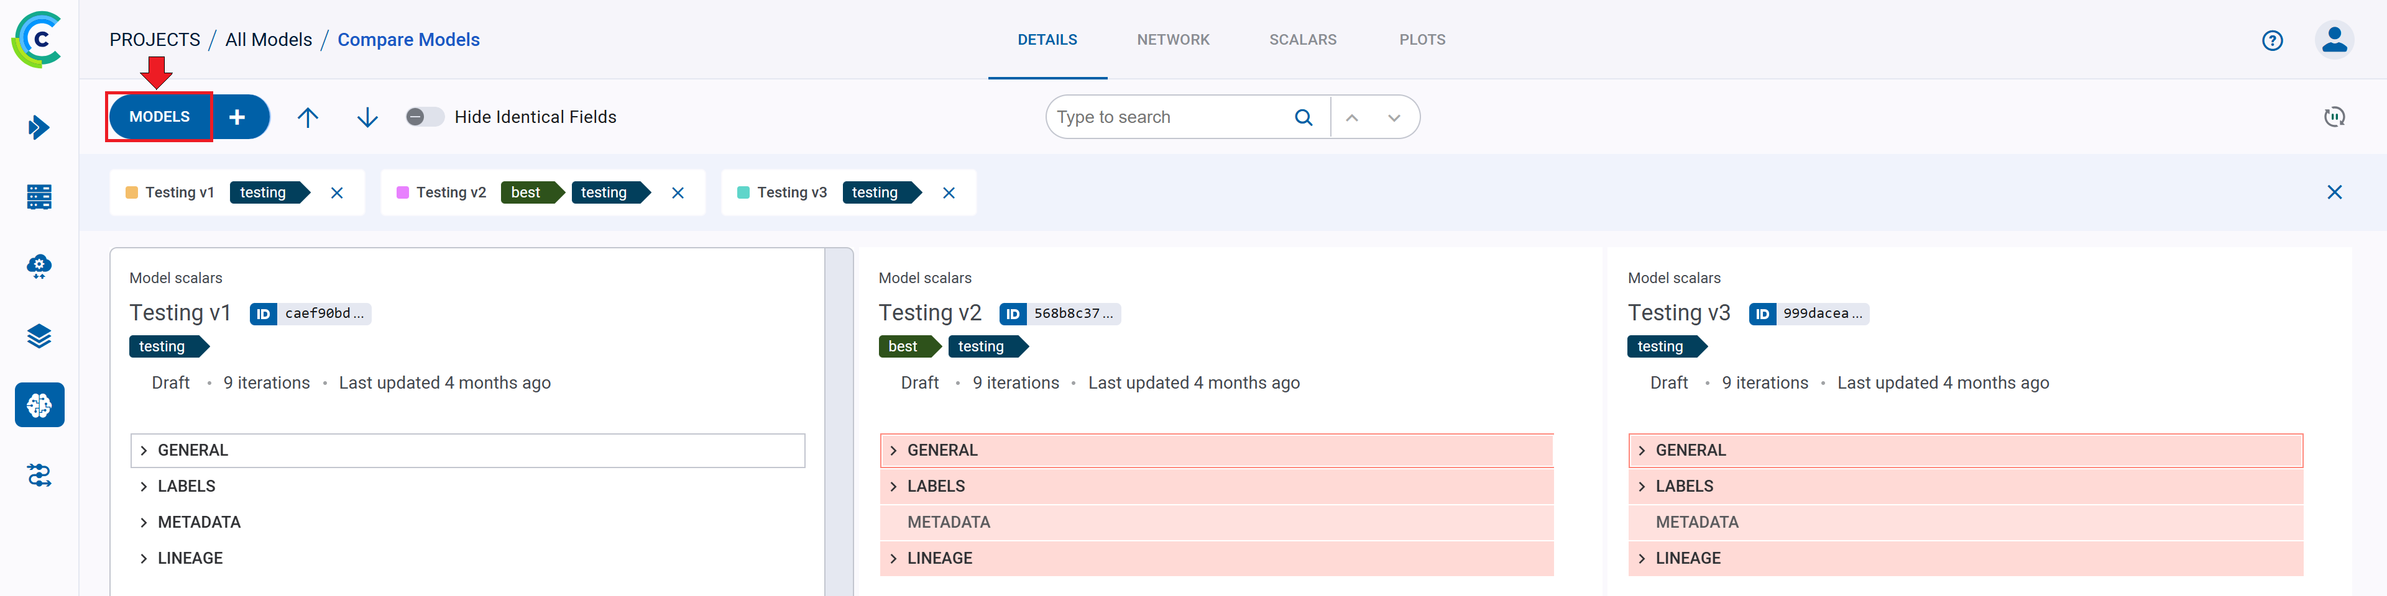Viewport: 2387px width, 596px height.
Task: Click the MODELS button
Action: 159,117
